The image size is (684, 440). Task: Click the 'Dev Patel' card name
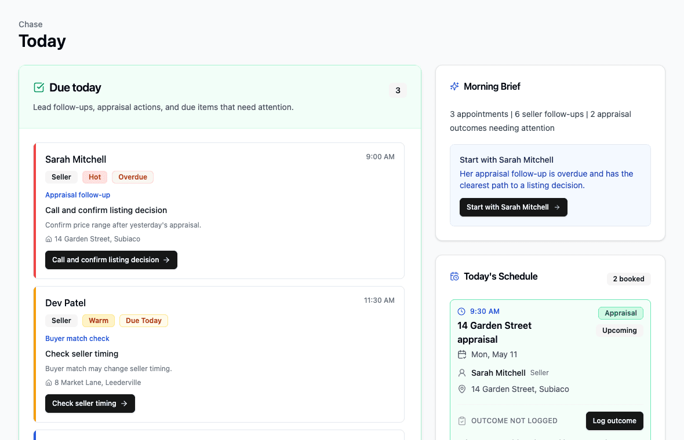pyautogui.click(x=66, y=303)
